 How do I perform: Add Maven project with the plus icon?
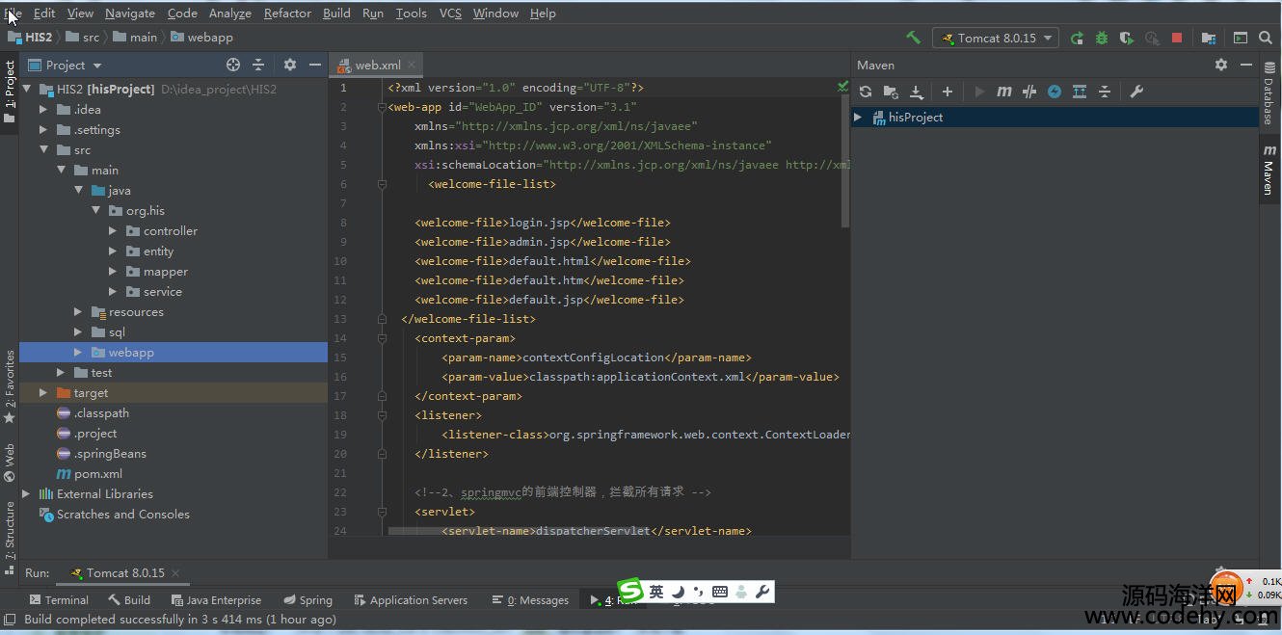(x=947, y=92)
